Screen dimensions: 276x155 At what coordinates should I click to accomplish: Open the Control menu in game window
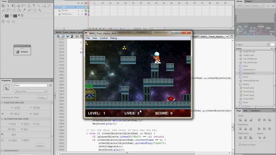tap(103, 38)
